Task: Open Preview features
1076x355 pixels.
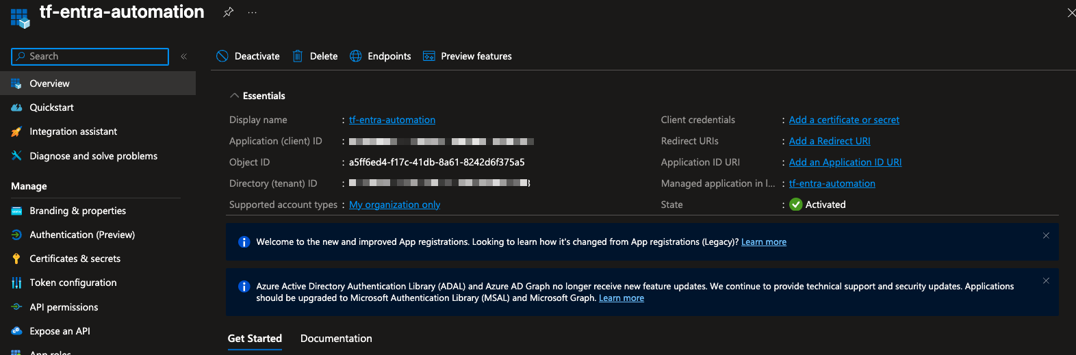Action: [467, 56]
